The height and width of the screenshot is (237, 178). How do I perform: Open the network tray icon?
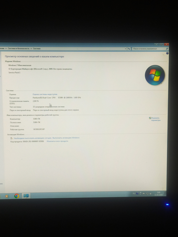[147, 194]
